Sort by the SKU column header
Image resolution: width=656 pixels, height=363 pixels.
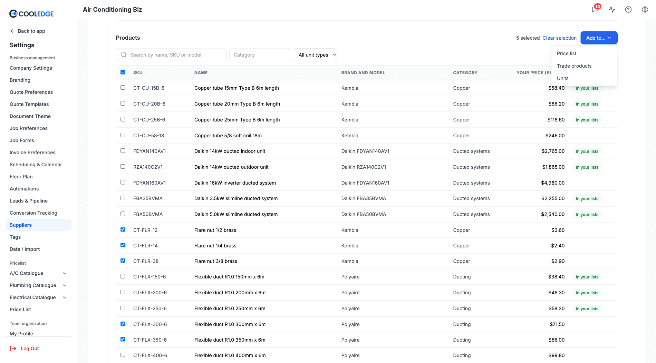(138, 73)
